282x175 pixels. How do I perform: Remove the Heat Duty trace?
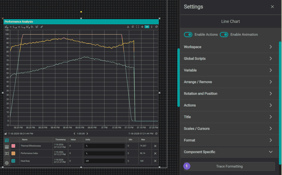155,161
